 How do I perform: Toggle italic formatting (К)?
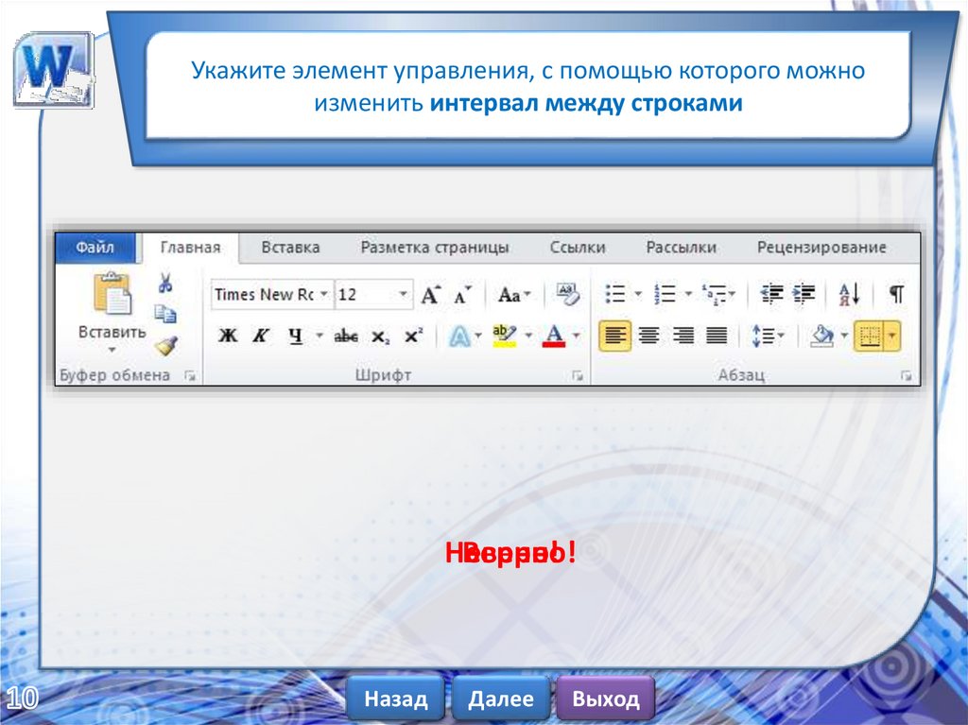pos(261,336)
